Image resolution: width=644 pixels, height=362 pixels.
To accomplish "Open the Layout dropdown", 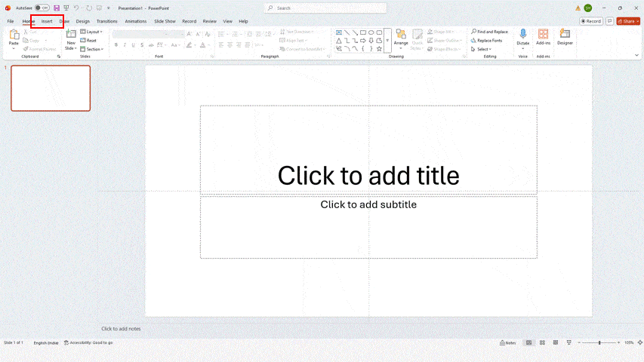I will 91,32.
